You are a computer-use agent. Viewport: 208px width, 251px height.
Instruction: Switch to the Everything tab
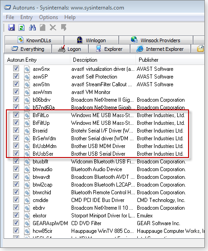point(28,49)
